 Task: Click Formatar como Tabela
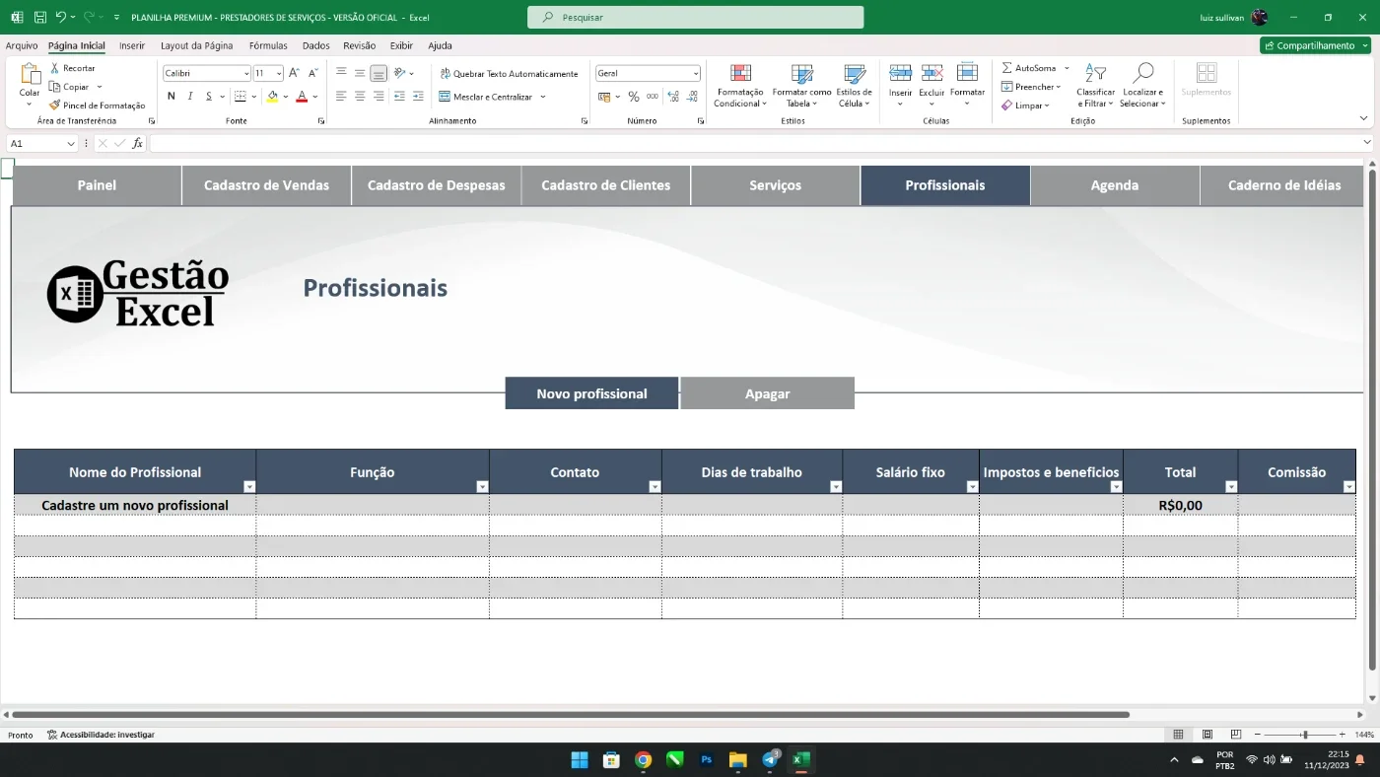click(x=801, y=86)
